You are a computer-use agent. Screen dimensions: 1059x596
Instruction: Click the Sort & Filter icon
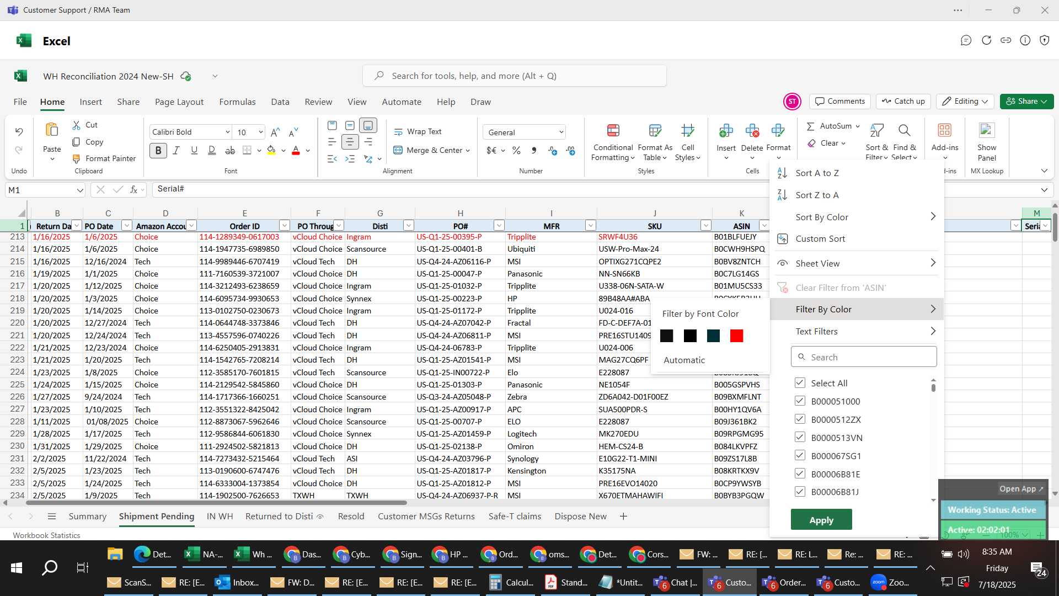pos(876,130)
